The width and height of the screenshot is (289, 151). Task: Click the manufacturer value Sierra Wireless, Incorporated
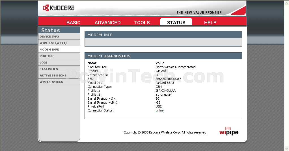coord(175,67)
